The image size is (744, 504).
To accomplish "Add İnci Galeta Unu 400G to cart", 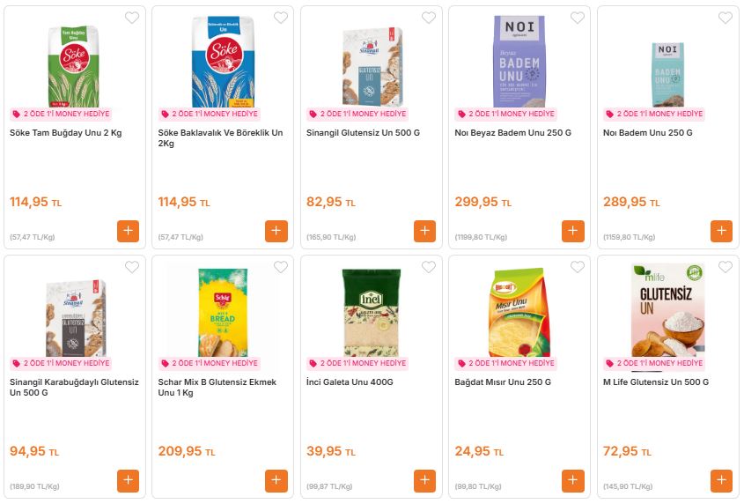I will click(425, 481).
